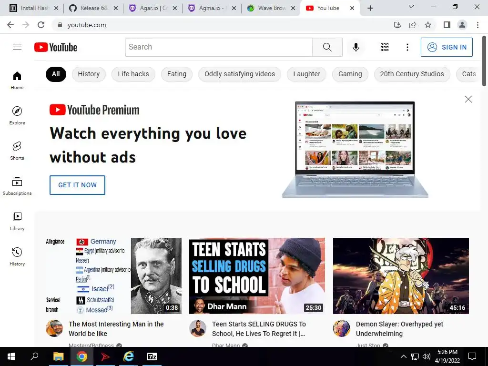Open File Explorer from the taskbar
Viewport: 488px width, 366px height.
tap(58, 356)
